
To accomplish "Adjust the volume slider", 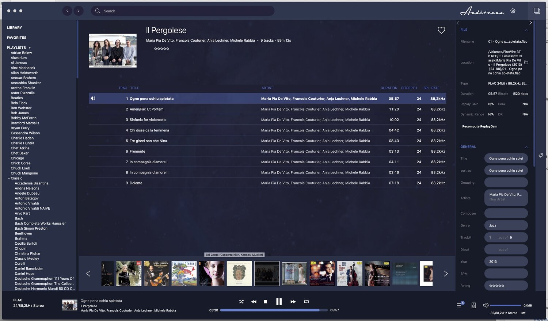I will coord(505,305).
